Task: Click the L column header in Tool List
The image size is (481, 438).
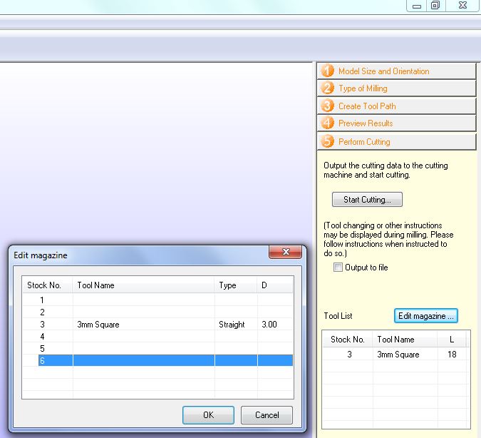Action: click(452, 340)
